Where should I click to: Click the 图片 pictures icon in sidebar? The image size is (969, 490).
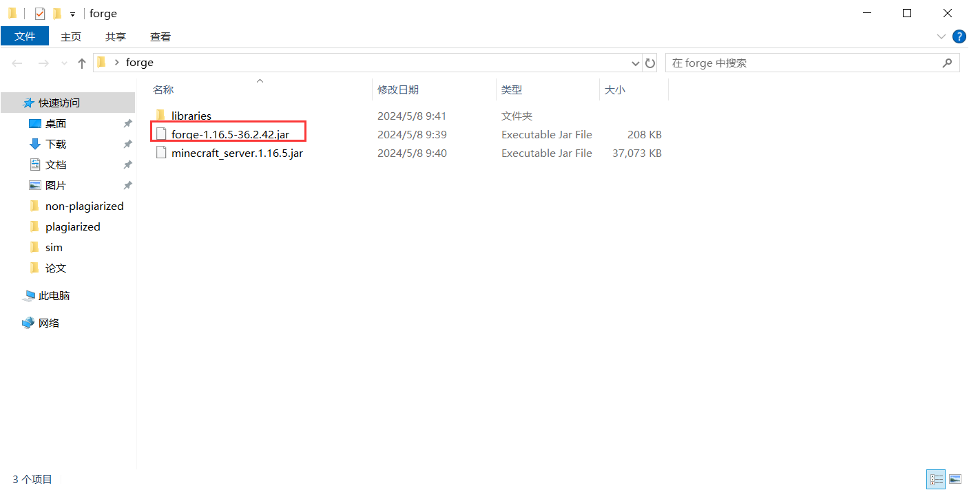[x=35, y=185]
